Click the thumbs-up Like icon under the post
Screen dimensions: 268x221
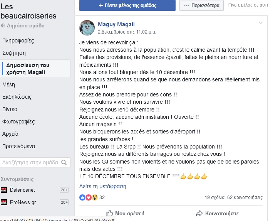109,213
